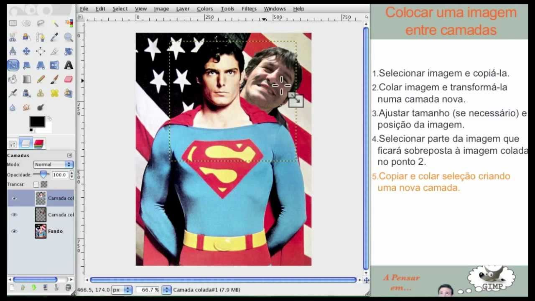Select the Airbrush tool
Viewport: 535px width, 301px height.
point(13,93)
